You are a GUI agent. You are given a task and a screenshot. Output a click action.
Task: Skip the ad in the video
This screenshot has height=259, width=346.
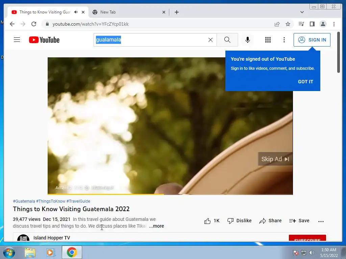(x=275, y=159)
